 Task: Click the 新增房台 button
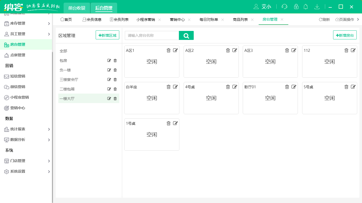[345, 35]
